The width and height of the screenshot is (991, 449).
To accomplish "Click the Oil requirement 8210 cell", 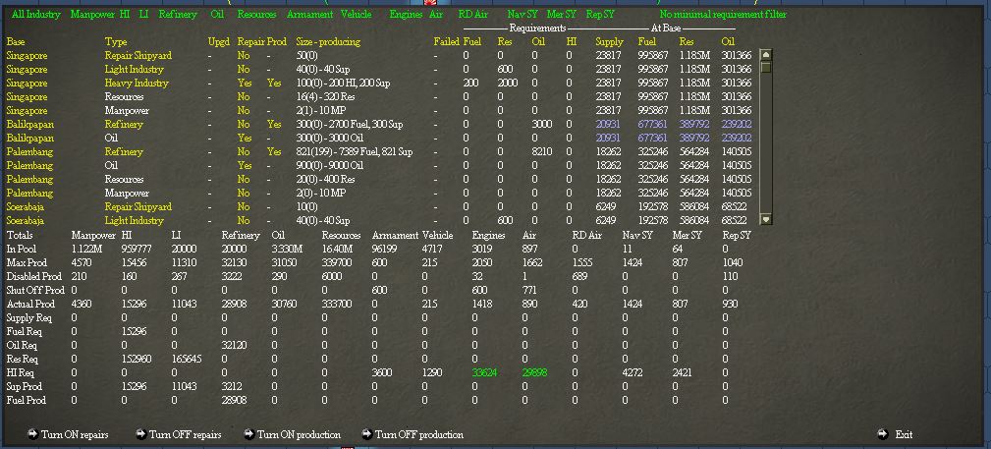I will pos(542,152).
